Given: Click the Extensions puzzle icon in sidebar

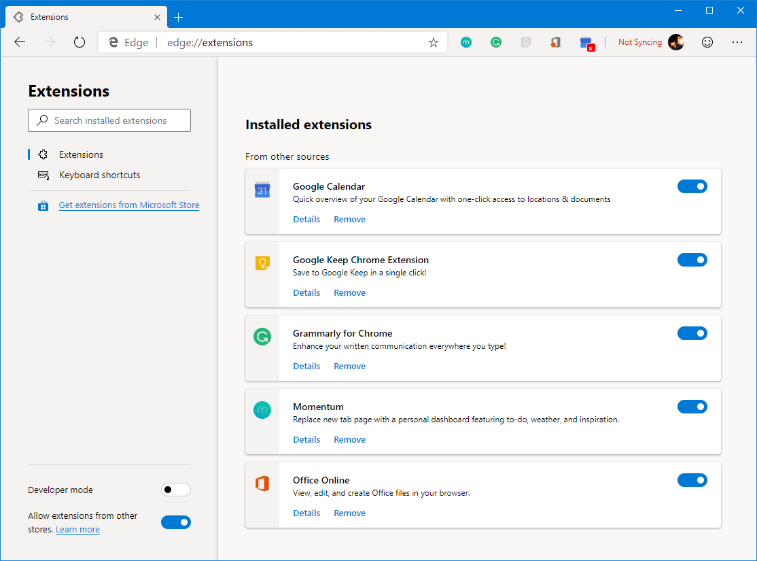Looking at the screenshot, I should click(x=43, y=154).
